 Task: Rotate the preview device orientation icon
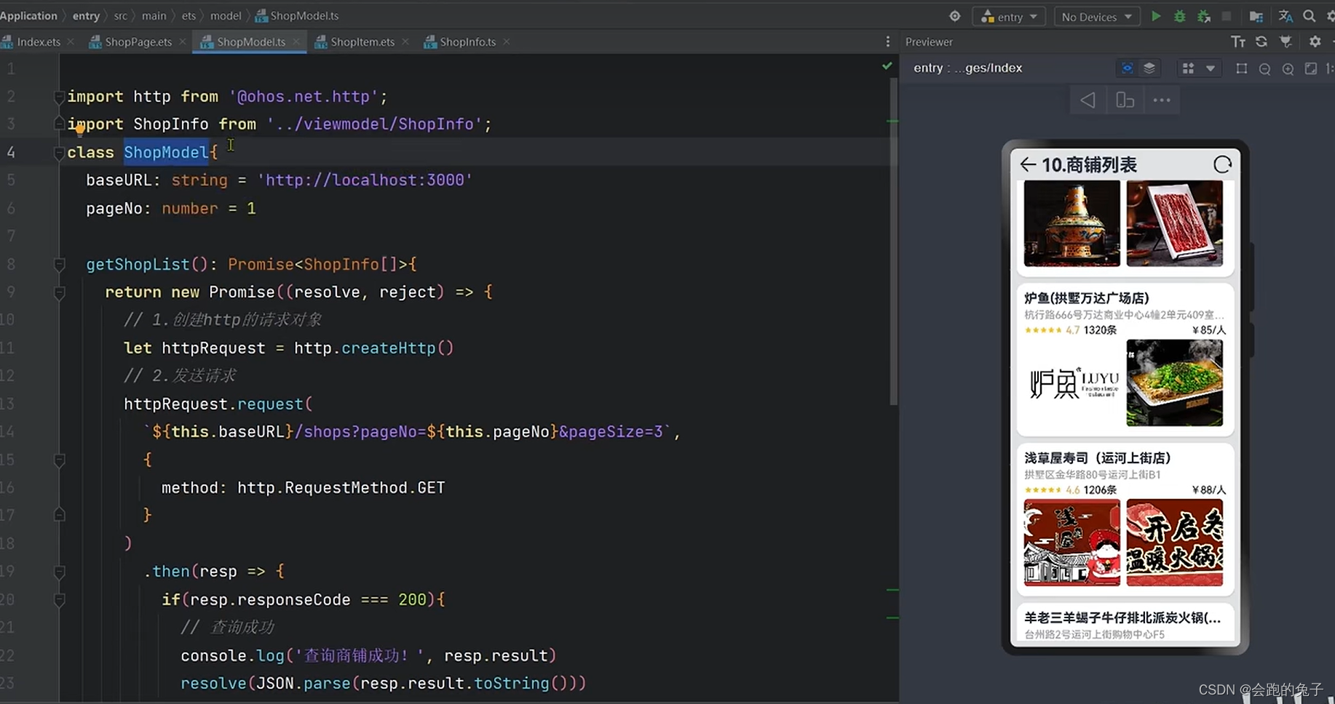click(1125, 100)
